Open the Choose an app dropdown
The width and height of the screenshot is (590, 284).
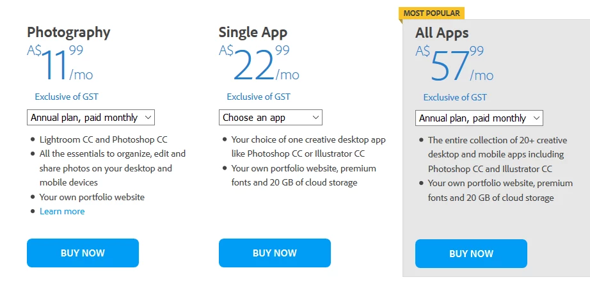pos(271,117)
